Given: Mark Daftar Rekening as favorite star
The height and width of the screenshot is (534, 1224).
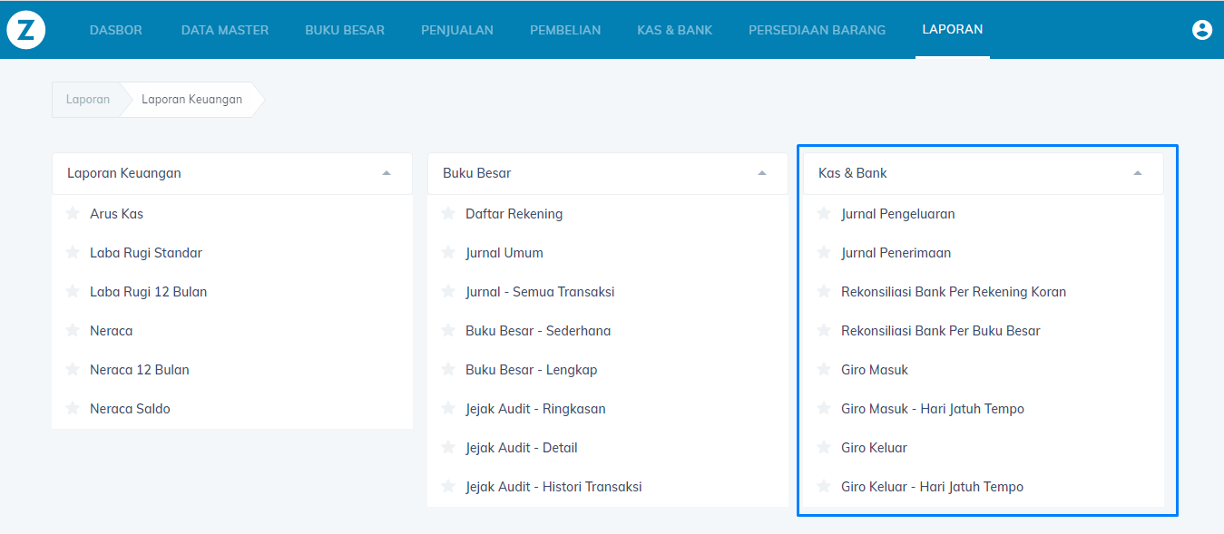Looking at the screenshot, I should click(448, 213).
